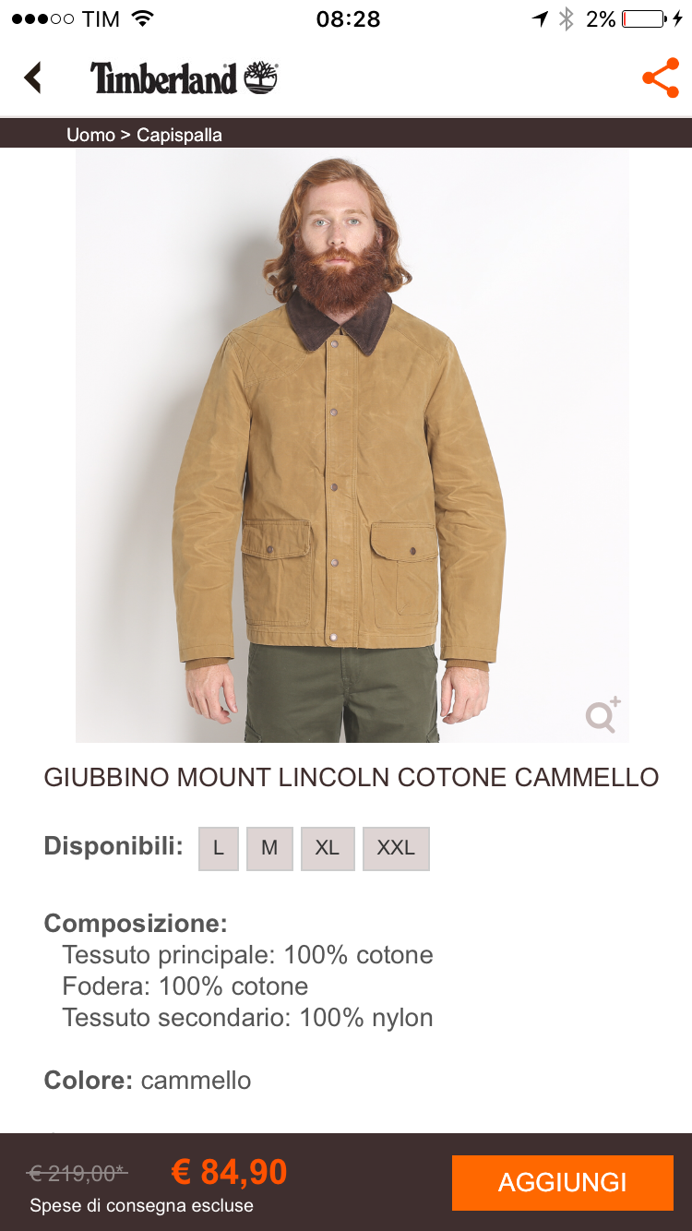Zoom product image with magnifier icon
Viewport: 692px width, 1231px height.
603,715
